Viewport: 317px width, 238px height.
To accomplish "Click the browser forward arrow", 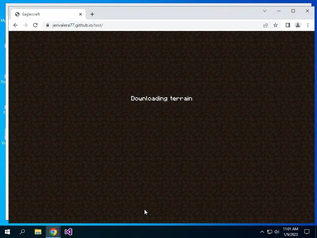I will pos(25,25).
